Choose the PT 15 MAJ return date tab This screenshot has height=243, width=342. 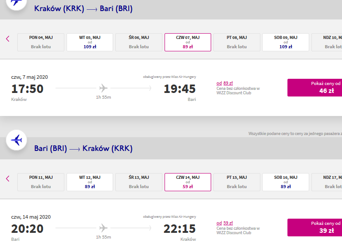pyautogui.click(x=237, y=182)
